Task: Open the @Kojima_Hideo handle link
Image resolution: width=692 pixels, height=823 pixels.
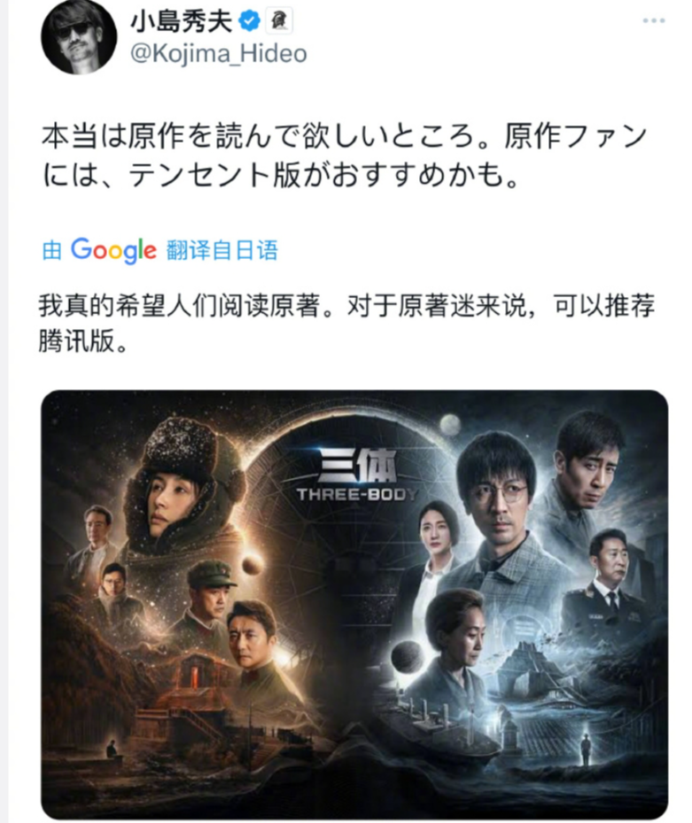Action: 218,54
